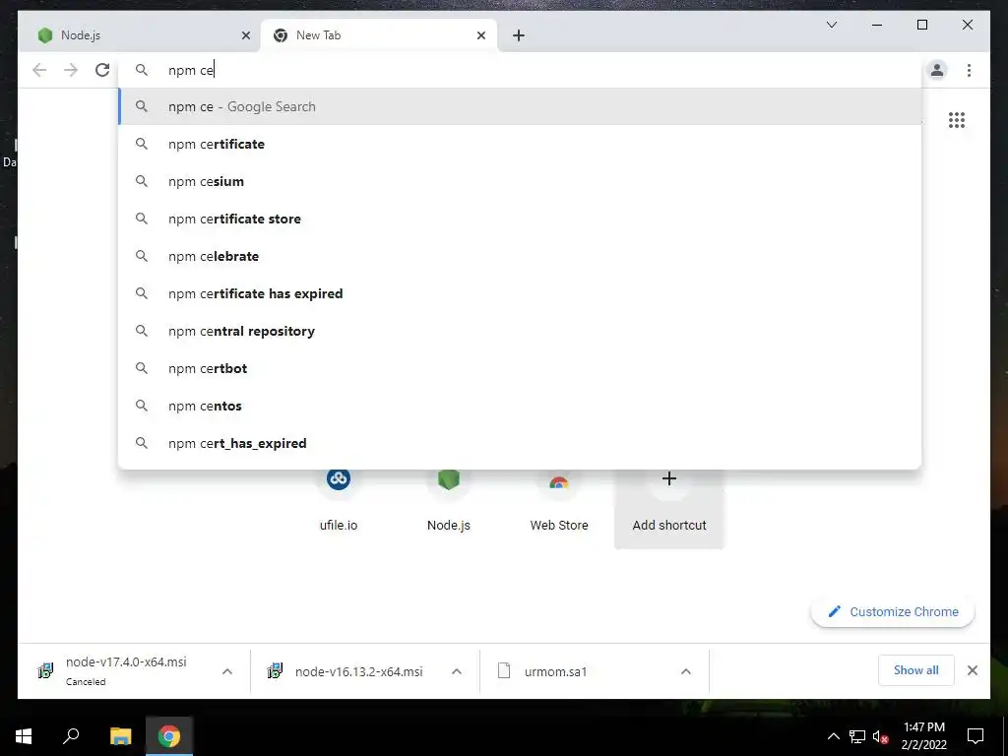Select the 'npm certificate store' suggestion
Image resolution: width=1008 pixels, height=756 pixels.
(520, 219)
